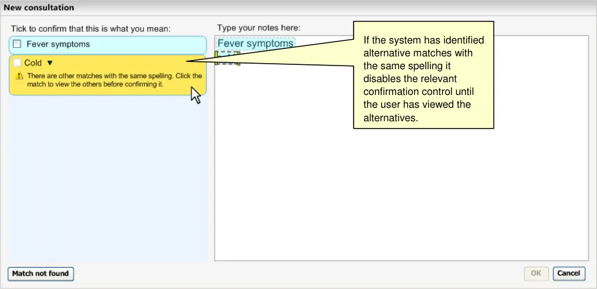Tick the Fever symptoms checkbox
The width and height of the screenshot is (597, 289).
[17, 44]
